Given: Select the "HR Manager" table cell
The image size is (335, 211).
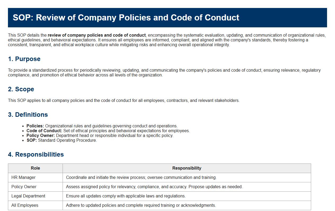Looking at the screenshot, I should coord(23,178).
